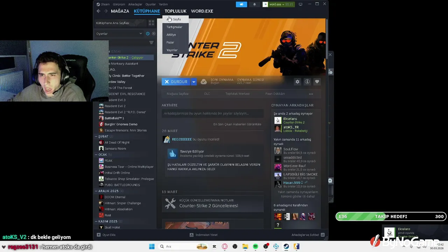Select PEAK in the game list

pyautogui.click(x=108, y=161)
